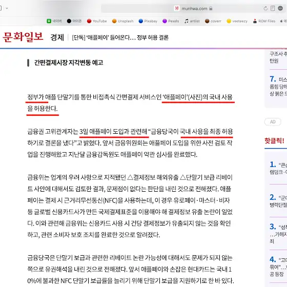
Task: Open the ROM Files bookmark
Action: (x=264, y=21)
